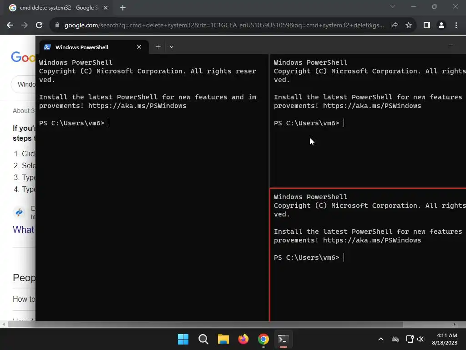Click the right arrow of horizontal scrollbar
This screenshot has height=350, width=466.
455,324
